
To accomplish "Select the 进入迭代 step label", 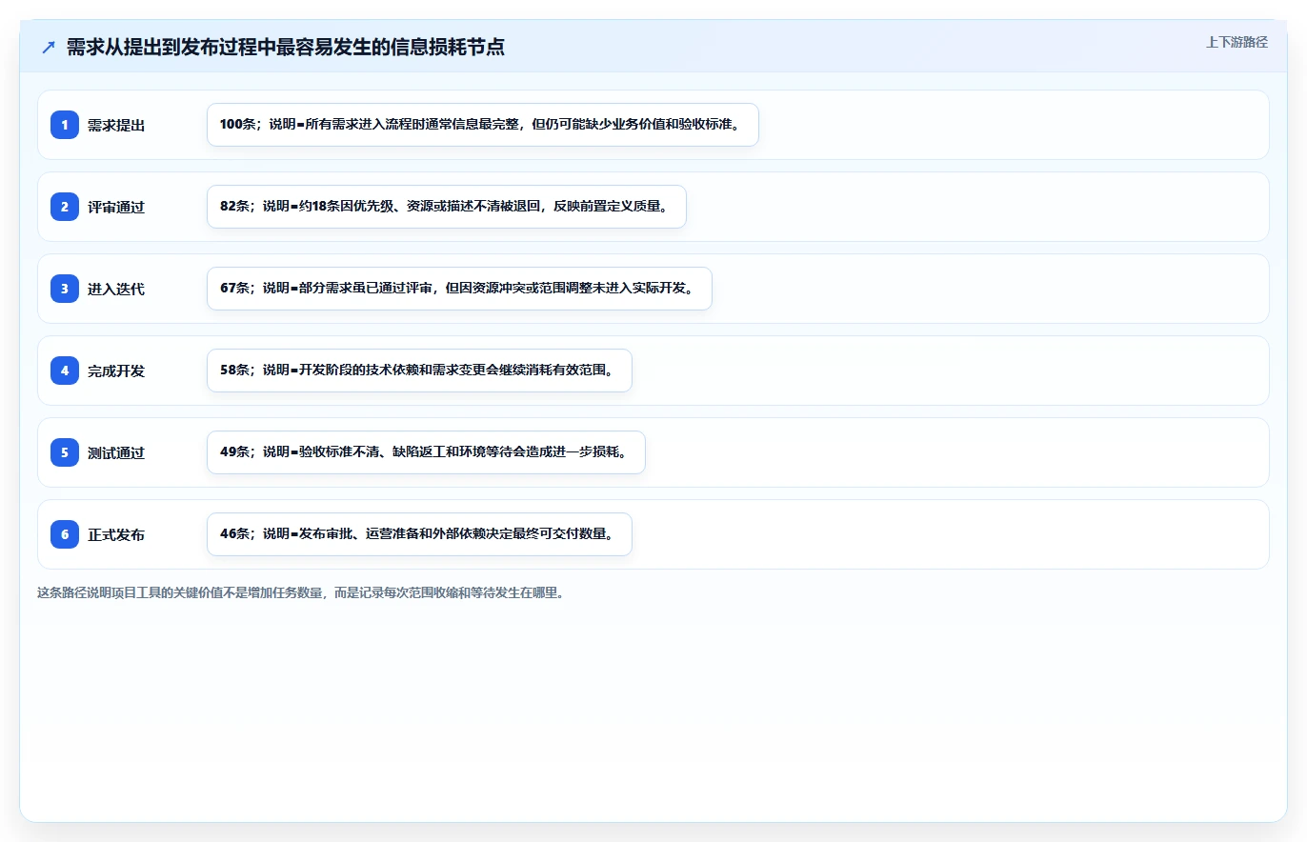I will coord(116,289).
